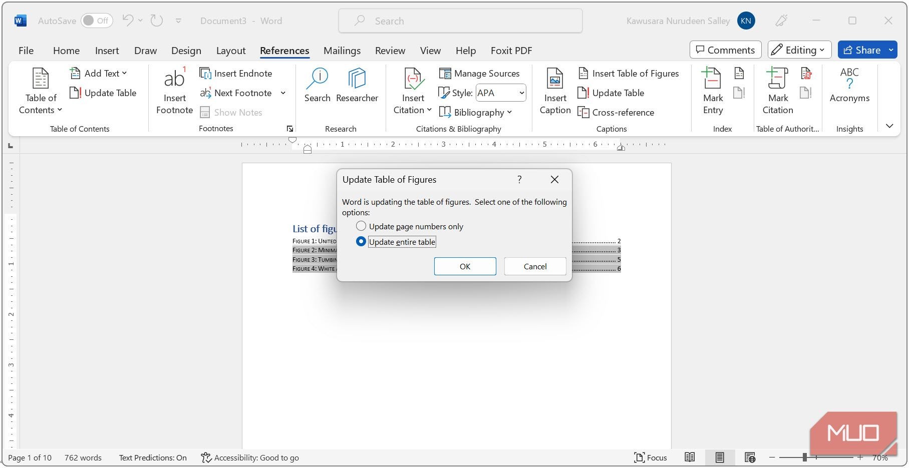The image size is (909, 468).
Task: Open Insert Citation menu
Action: point(413,91)
